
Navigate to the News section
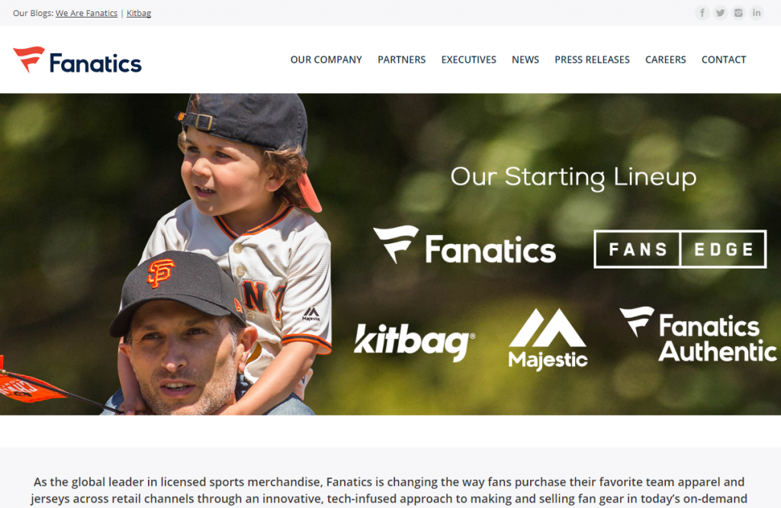point(525,59)
